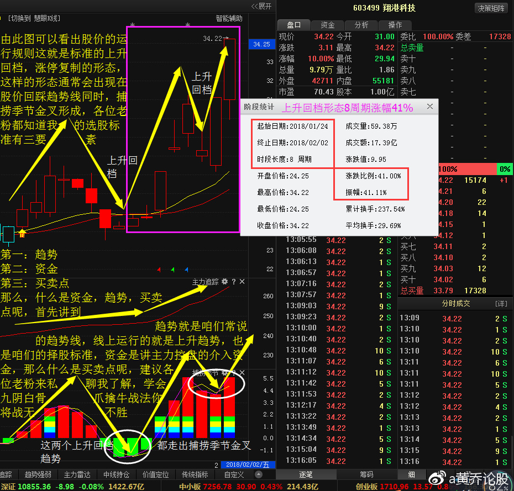Select the 细 detail tab

point(411,474)
